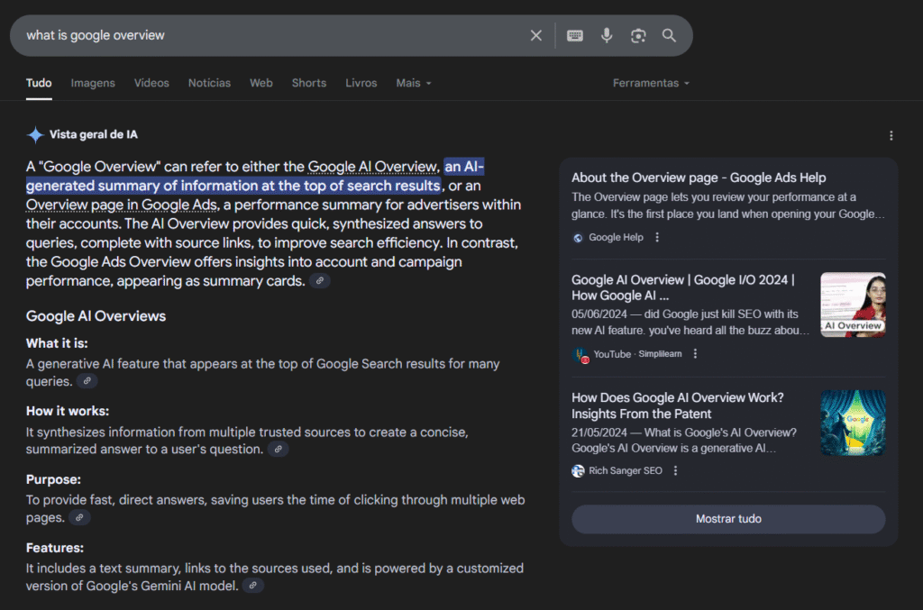The height and width of the screenshot is (610, 923).
Task: Open the Ferramentas dropdown
Action: tap(651, 83)
